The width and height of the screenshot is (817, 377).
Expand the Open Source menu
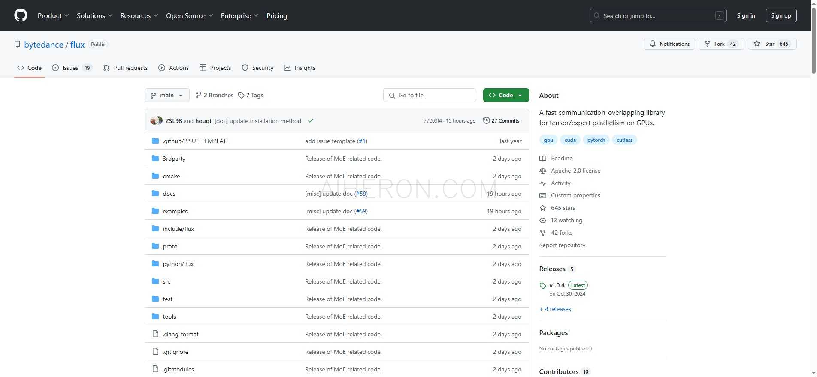(x=190, y=15)
